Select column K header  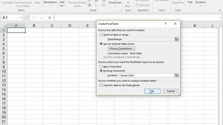[x=195, y=26]
